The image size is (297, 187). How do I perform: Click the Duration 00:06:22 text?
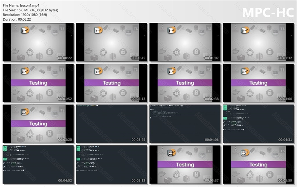pos(17,19)
